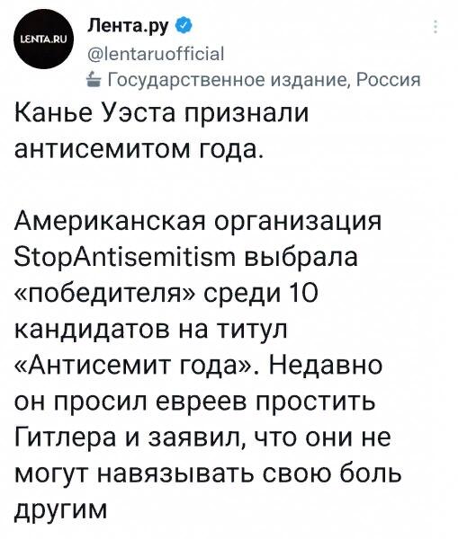Viewport: 458px width, 539px height.
Task: Click the StopAntisemitism organization name
Action: [x=126, y=258]
